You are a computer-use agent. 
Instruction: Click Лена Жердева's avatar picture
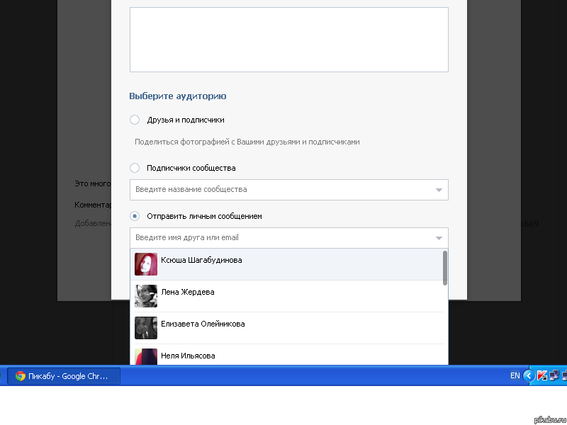146,296
